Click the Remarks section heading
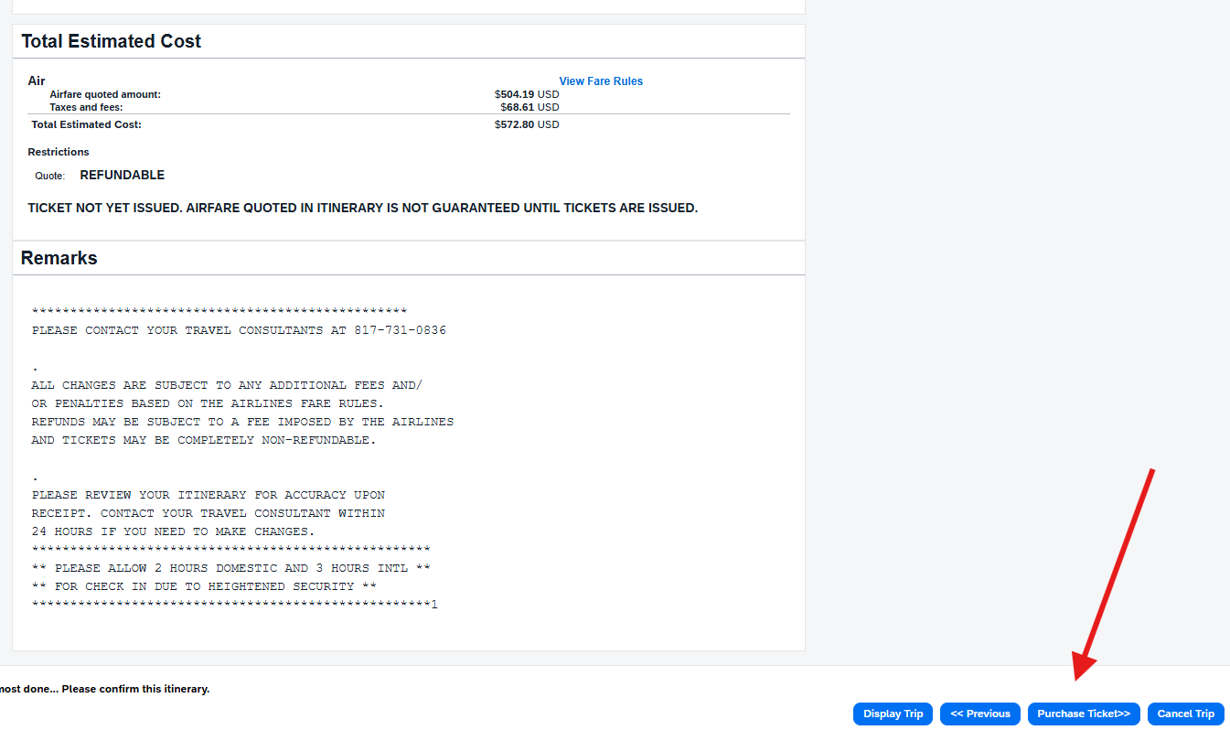1230x730 pixels. 59,258
